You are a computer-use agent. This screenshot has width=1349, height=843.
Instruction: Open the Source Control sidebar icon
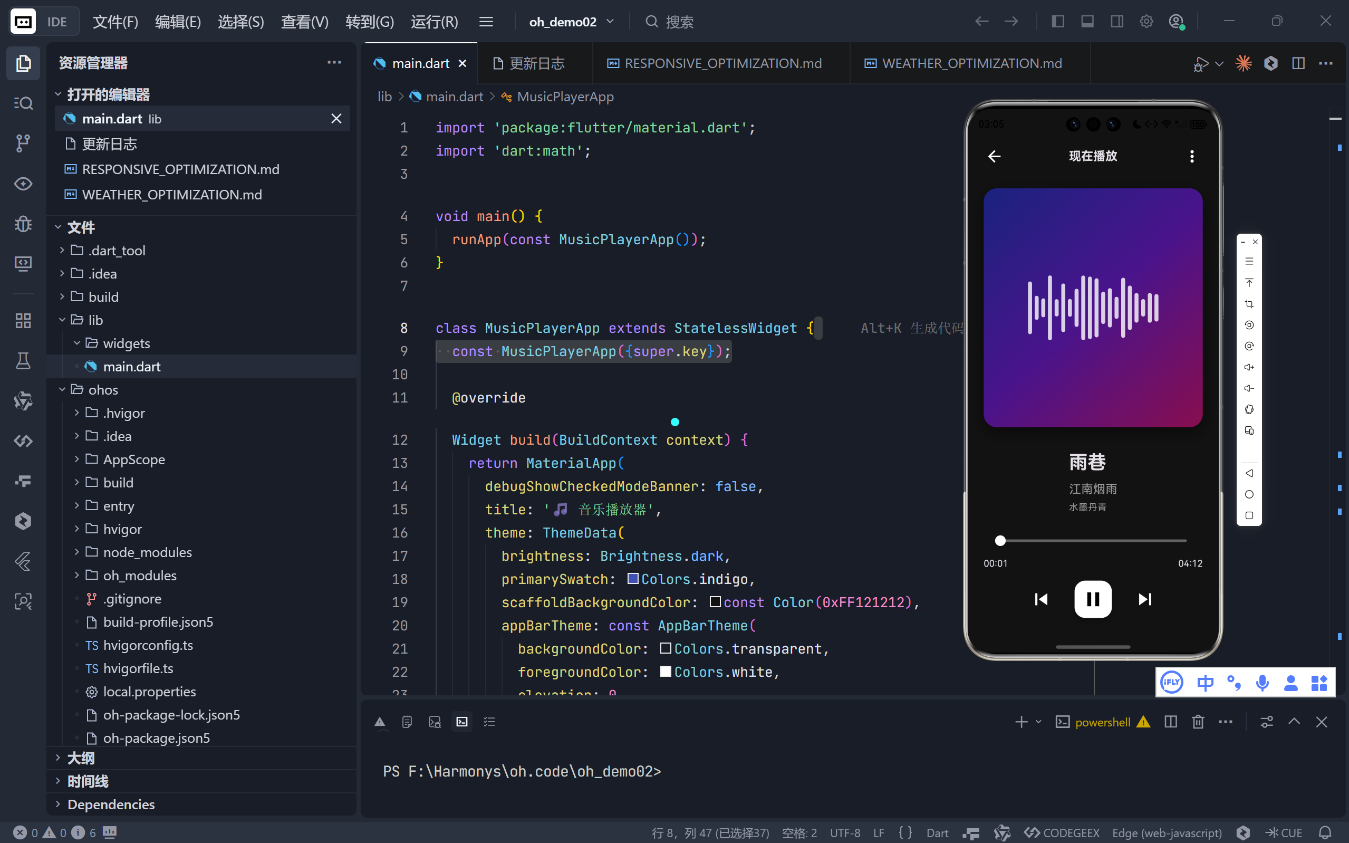(x=23, y=143)
